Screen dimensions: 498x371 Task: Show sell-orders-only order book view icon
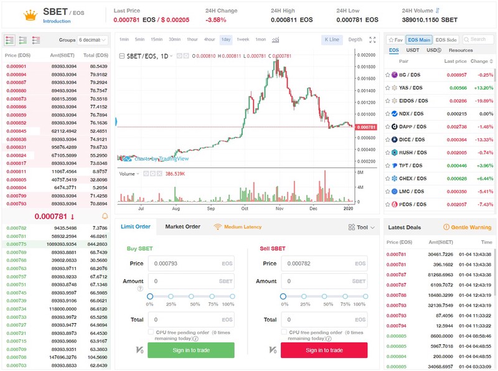tap(36, 40)
